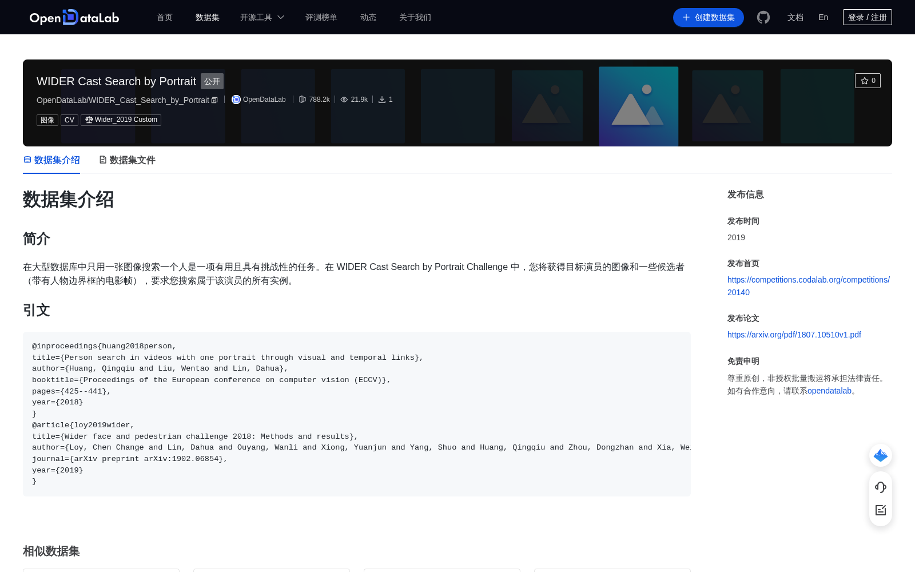Click the 引文 heading

(x=37, y=310)
